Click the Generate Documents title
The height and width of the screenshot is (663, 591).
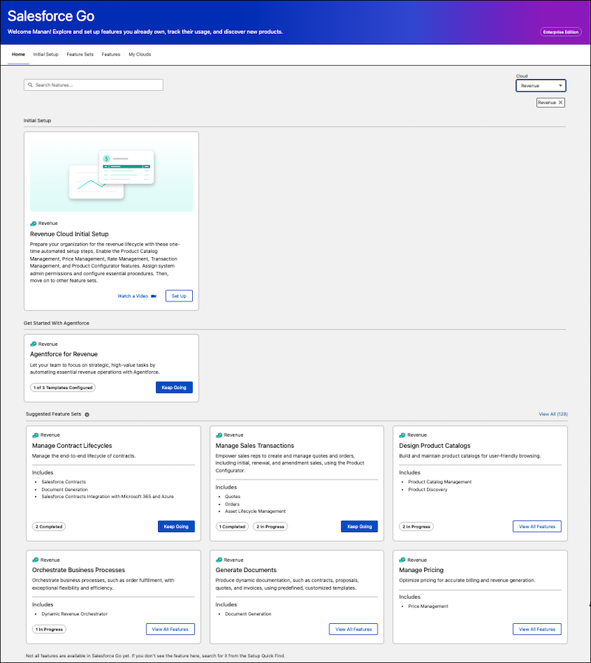[x=246, y=570]
